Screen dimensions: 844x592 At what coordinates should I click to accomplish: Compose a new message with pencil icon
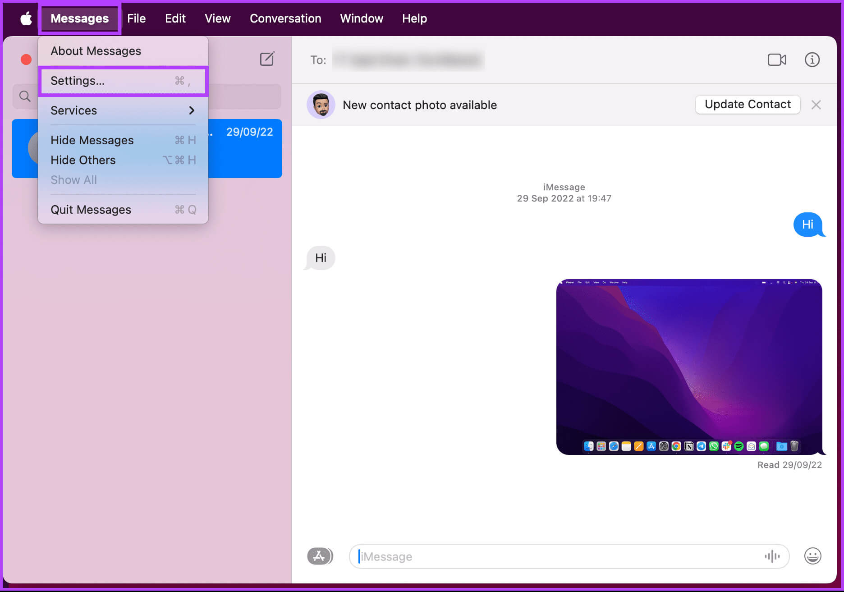[267, 59]
